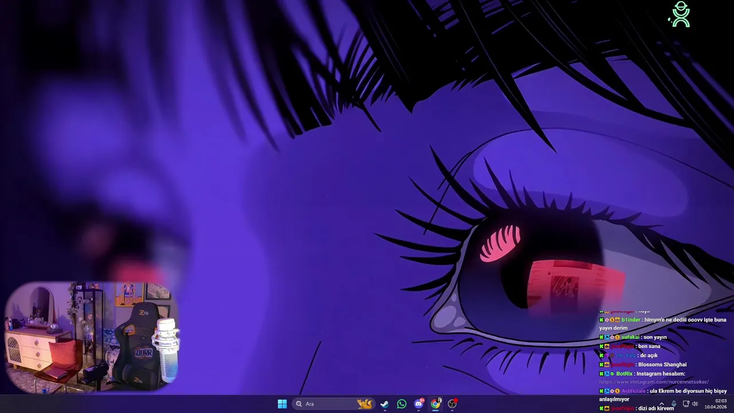Viewport: 734px width, 413px height.
Task: Open the clock showing 02:03
Action: point(721,400)
